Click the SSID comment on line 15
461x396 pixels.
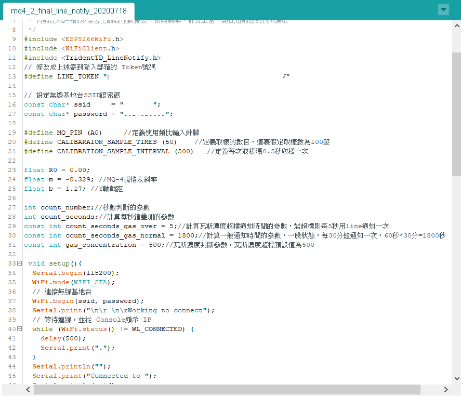tap(72, 95)
